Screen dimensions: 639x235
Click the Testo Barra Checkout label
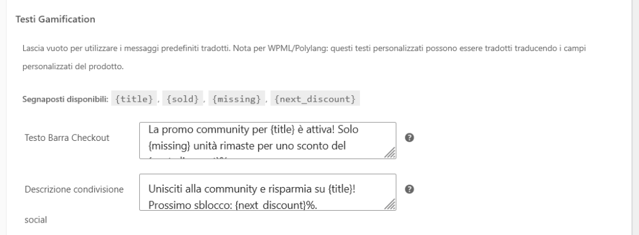(x=67, y=138)
